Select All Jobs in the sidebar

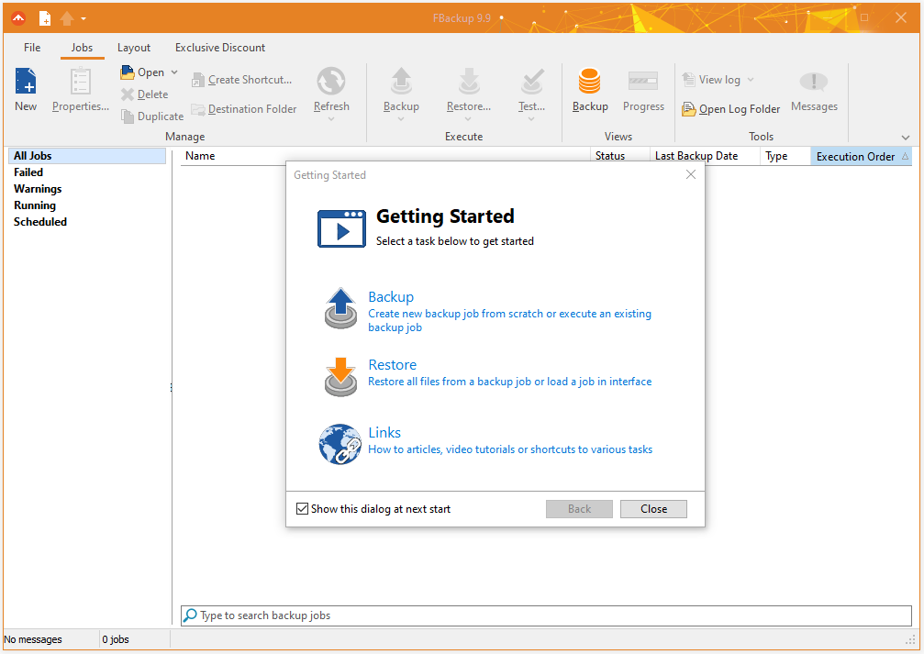86,156
